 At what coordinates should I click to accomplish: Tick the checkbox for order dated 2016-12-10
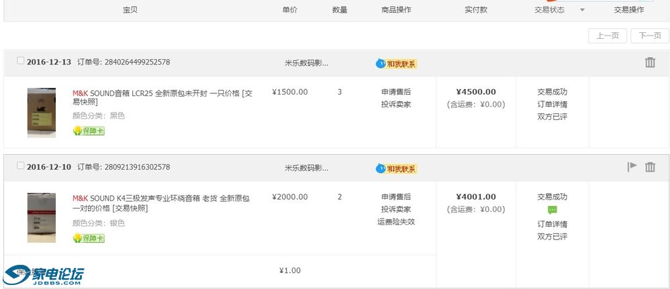21,166
